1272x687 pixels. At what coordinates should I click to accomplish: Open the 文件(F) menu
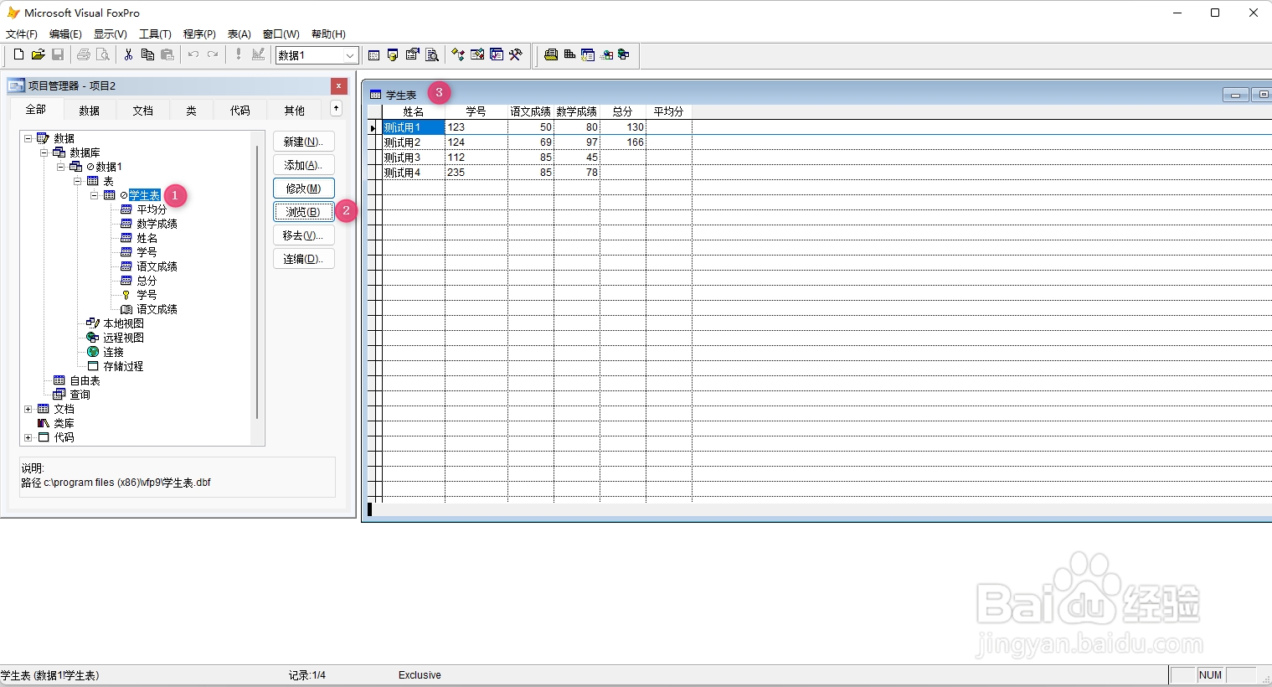pos(22,34)
